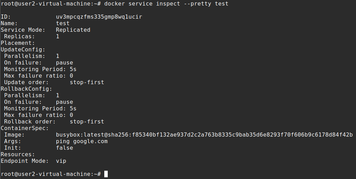Viewport: 356px width, 179px height.
Task: Click the 'On failure' pause value under UpdateConfig
Action: [64, 63]
